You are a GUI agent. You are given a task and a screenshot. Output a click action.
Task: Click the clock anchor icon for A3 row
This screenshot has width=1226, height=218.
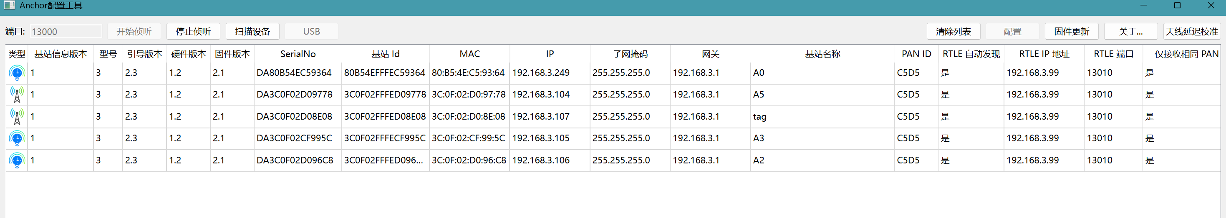[17, 138]
